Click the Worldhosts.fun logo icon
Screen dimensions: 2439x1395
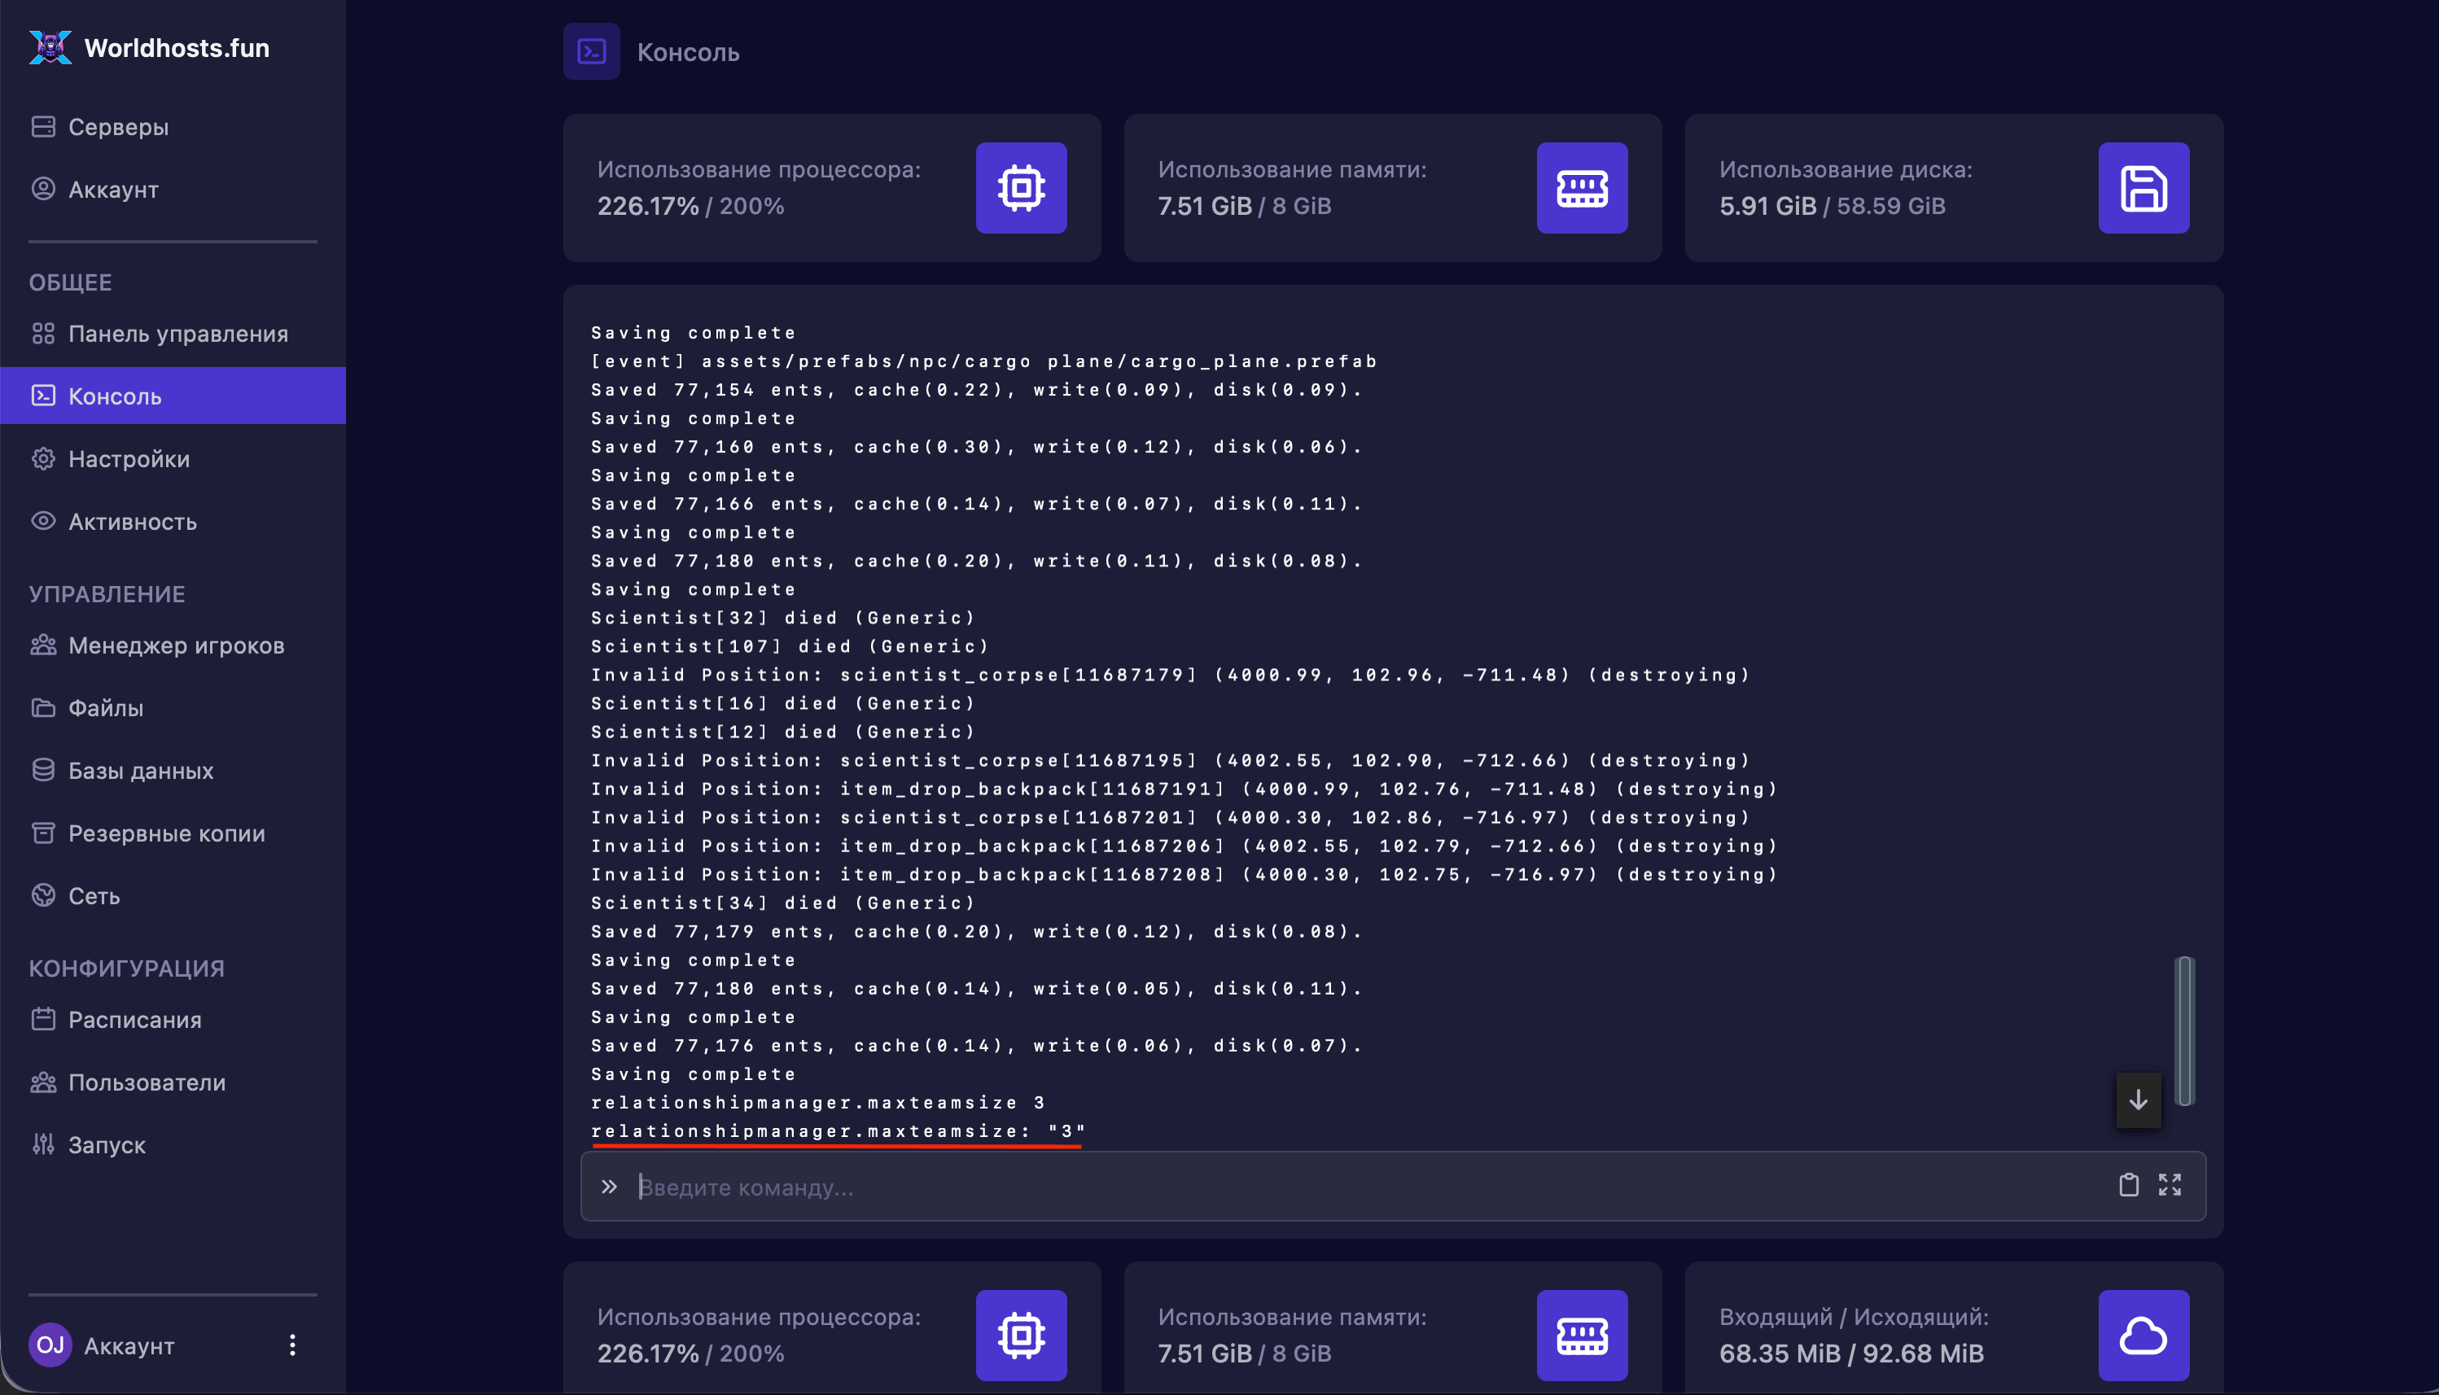tap(50, 48)
